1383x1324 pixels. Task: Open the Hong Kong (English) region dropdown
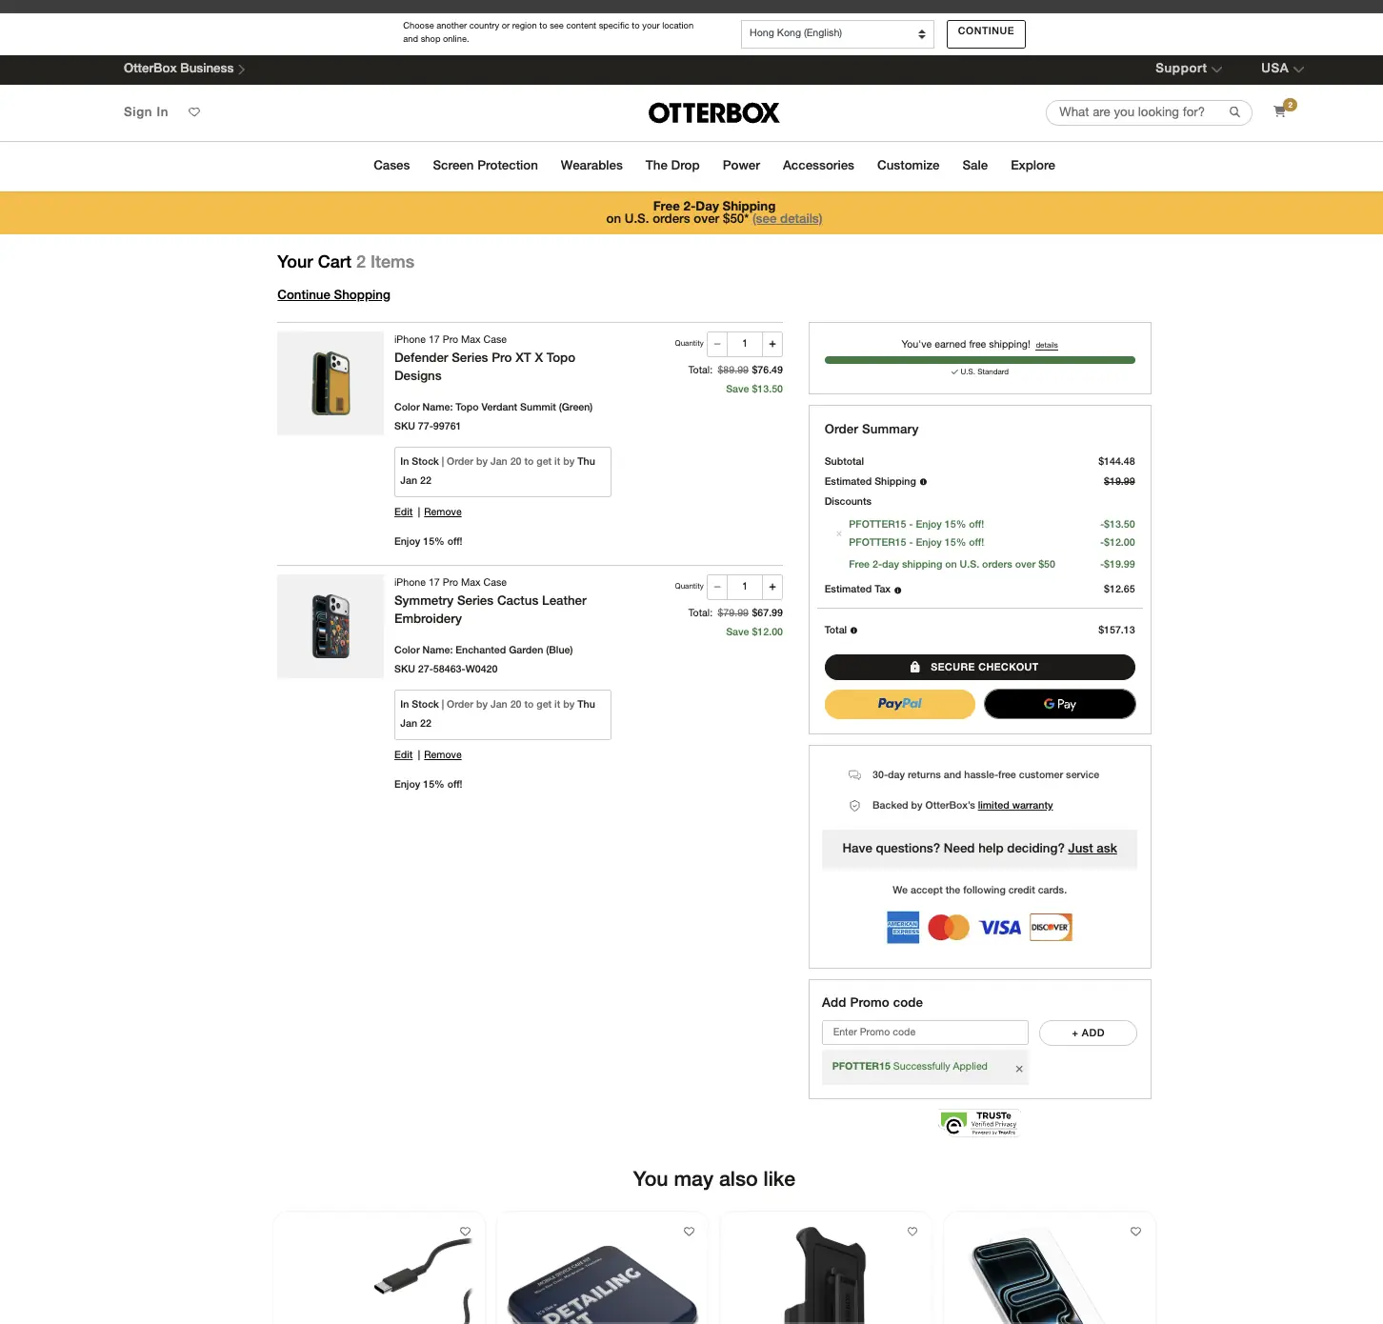coord(837,33)
